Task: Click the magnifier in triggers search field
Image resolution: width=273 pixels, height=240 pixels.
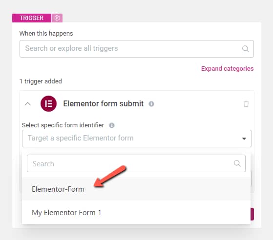Action: (245, 49)
